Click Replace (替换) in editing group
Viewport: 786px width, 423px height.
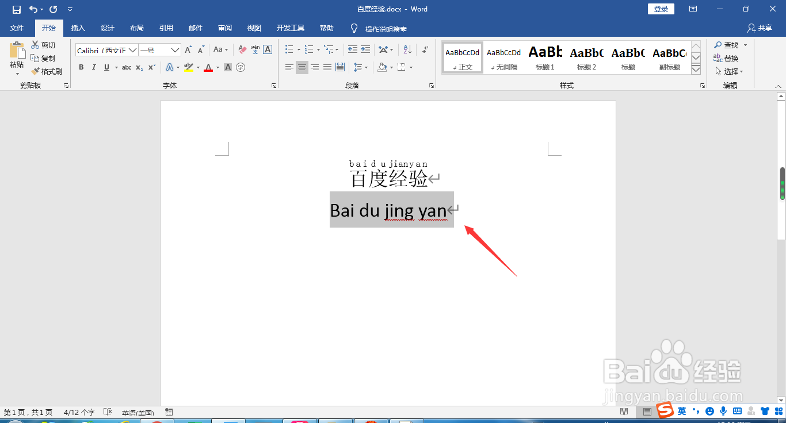click(x=726, y=58)
